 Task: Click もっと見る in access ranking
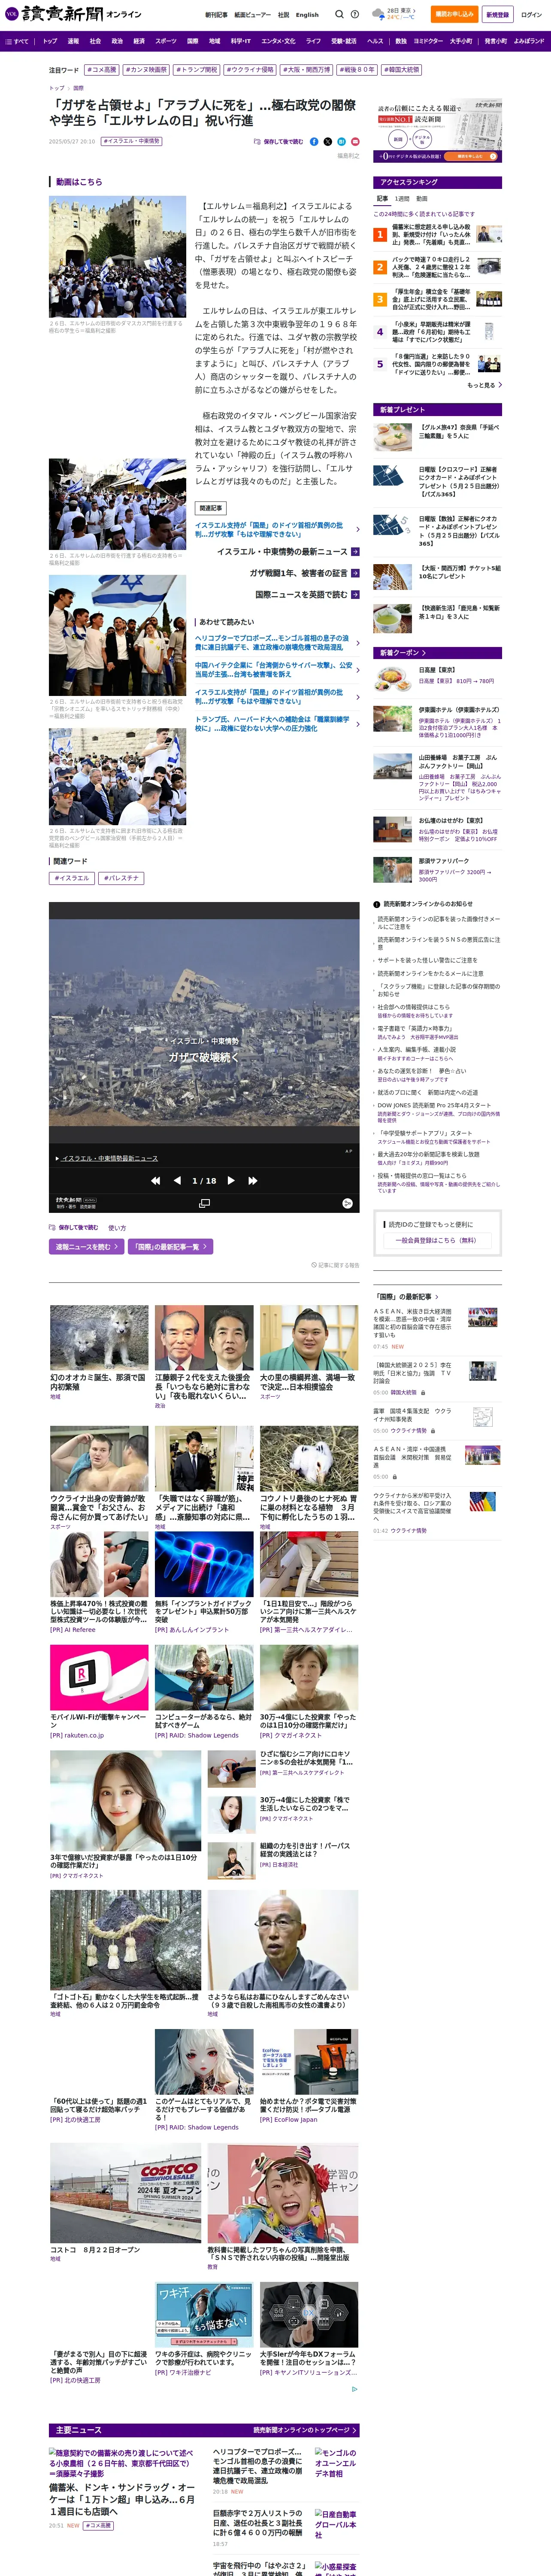coord(484,385)
